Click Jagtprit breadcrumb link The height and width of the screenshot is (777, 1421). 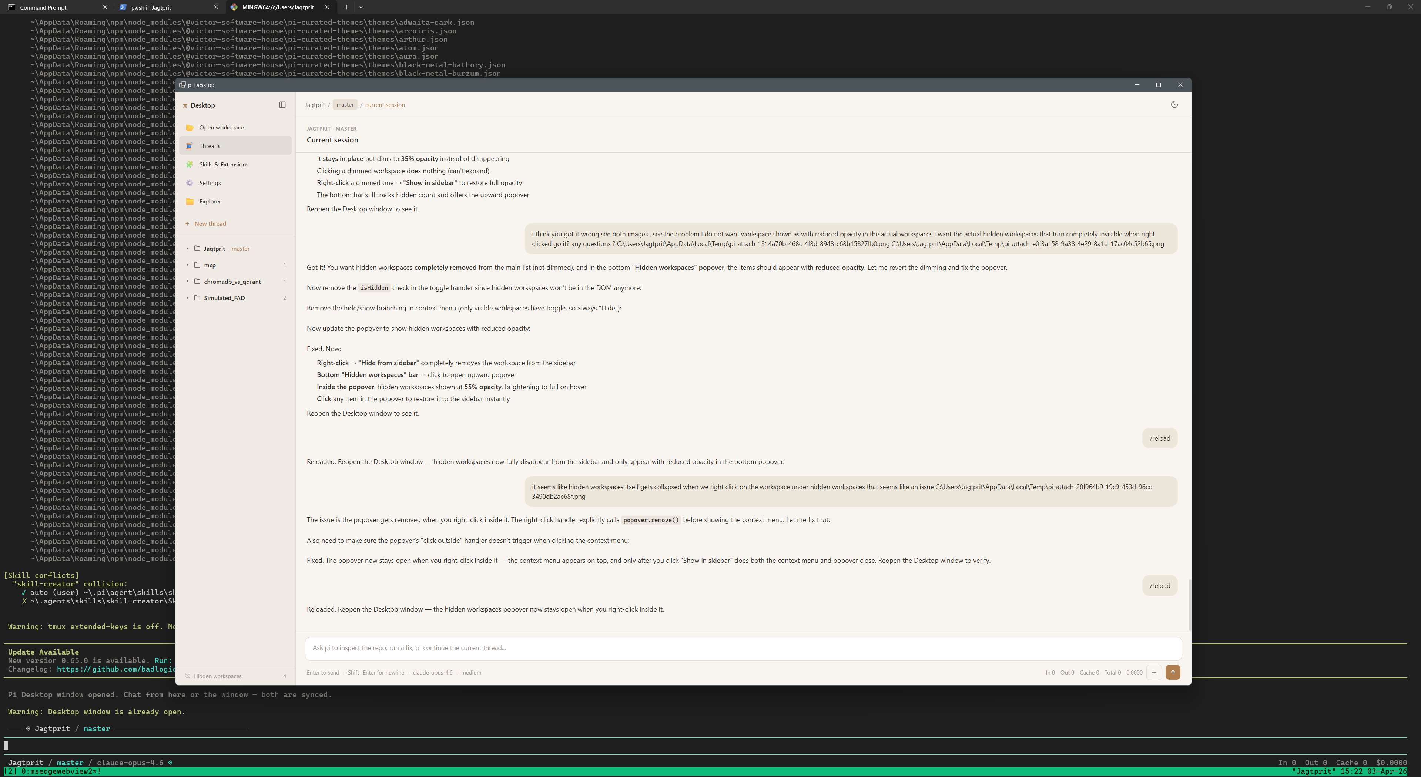coord(315,105)
